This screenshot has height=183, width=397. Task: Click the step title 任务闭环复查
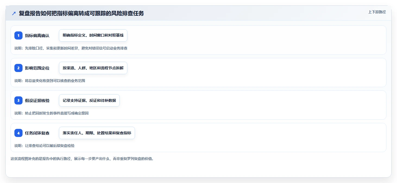click(x=37, y=133)
